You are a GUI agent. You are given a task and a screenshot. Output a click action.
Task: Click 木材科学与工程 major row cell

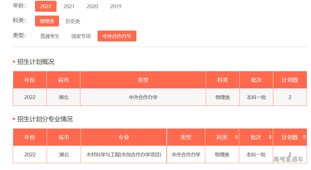pyautogui.click(x=124, y=154)
